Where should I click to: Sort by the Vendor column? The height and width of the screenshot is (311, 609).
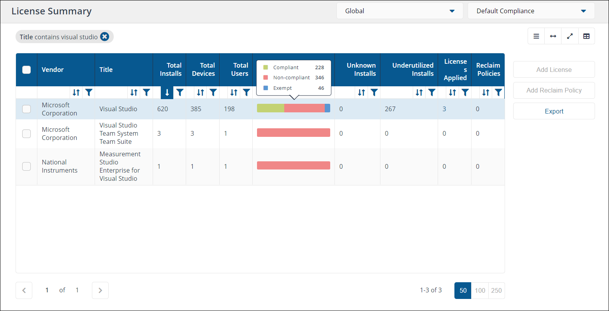(x=76, y=93)
